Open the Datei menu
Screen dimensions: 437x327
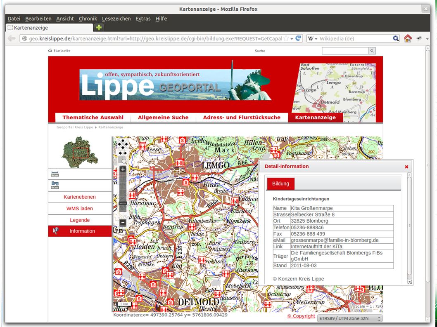pyautogui.click(x=14, y=19)
